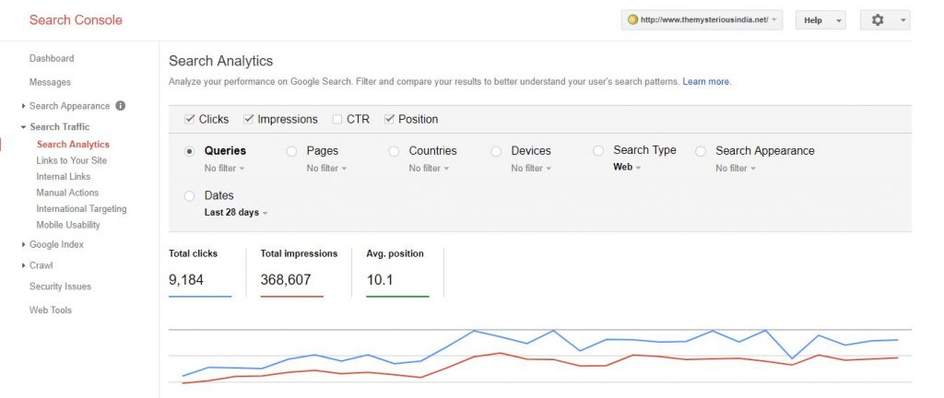The width and height of the screenshot is (944, 398).
Task: Expand the Crawl sidebar section
Action: (41, 265)
